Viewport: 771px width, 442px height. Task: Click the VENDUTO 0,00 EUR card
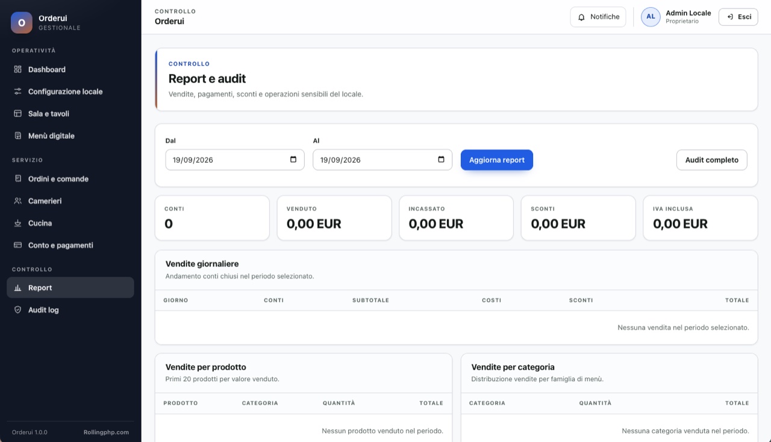(334, 218)
